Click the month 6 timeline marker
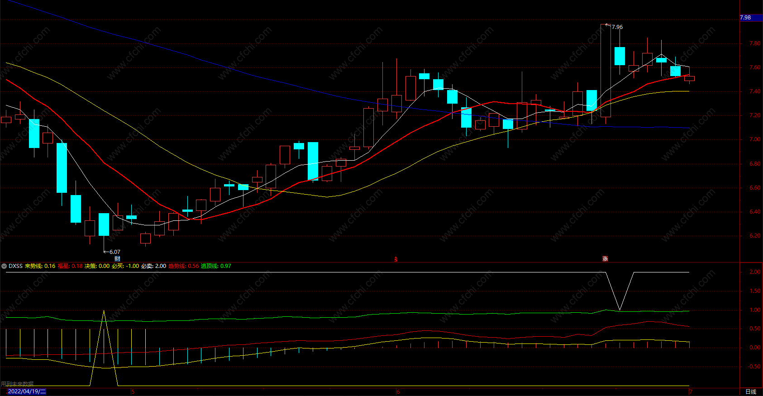763x396 pixels. point(398,392)
